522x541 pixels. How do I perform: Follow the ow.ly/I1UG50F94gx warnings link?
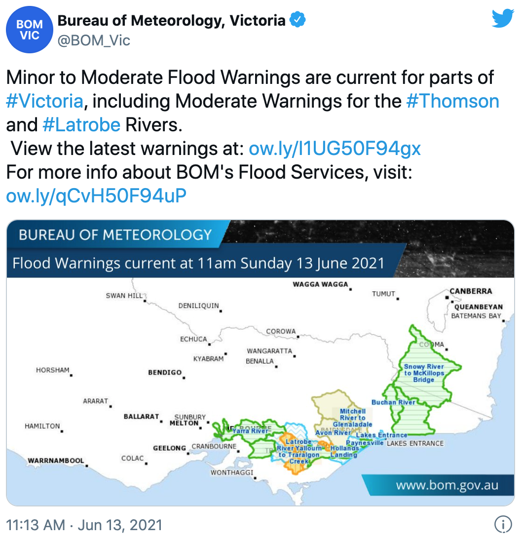pyautogui.click(x=335, y=149)
